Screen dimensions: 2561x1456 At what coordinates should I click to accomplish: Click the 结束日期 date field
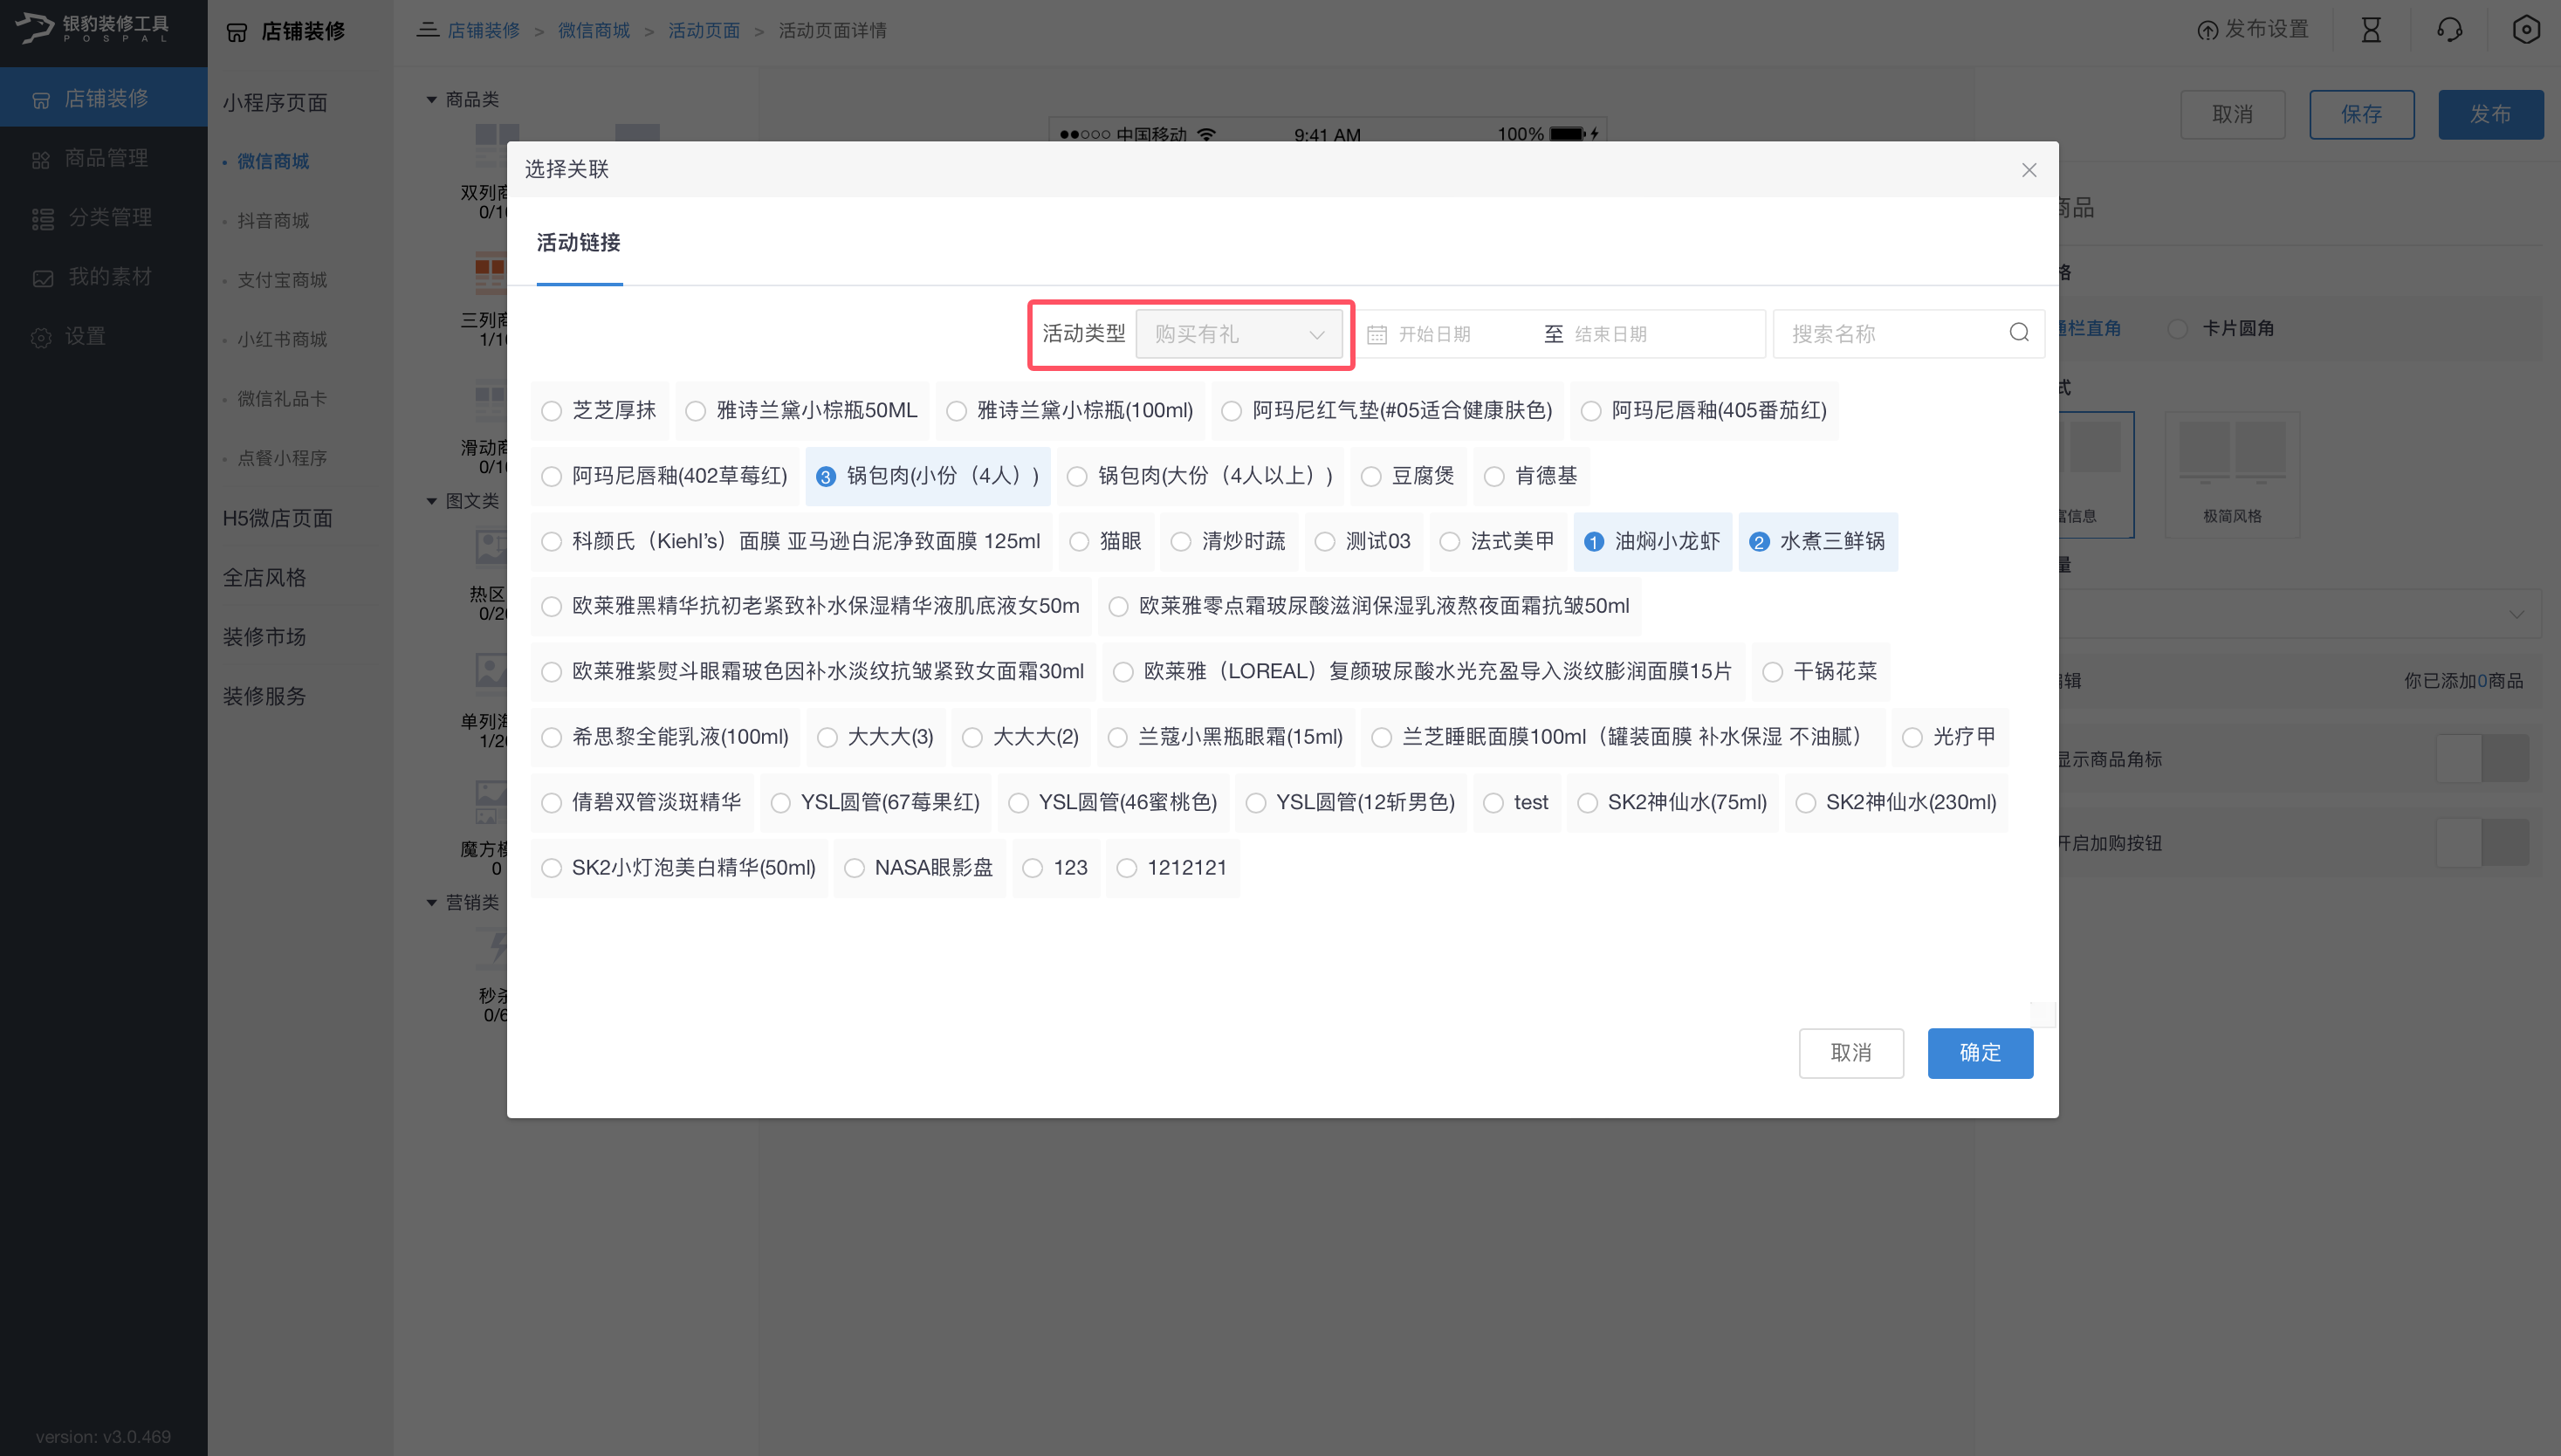1611,334
